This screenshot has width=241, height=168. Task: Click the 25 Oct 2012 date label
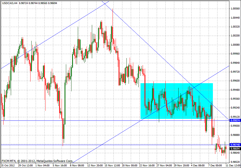click(x=8, y=165)
